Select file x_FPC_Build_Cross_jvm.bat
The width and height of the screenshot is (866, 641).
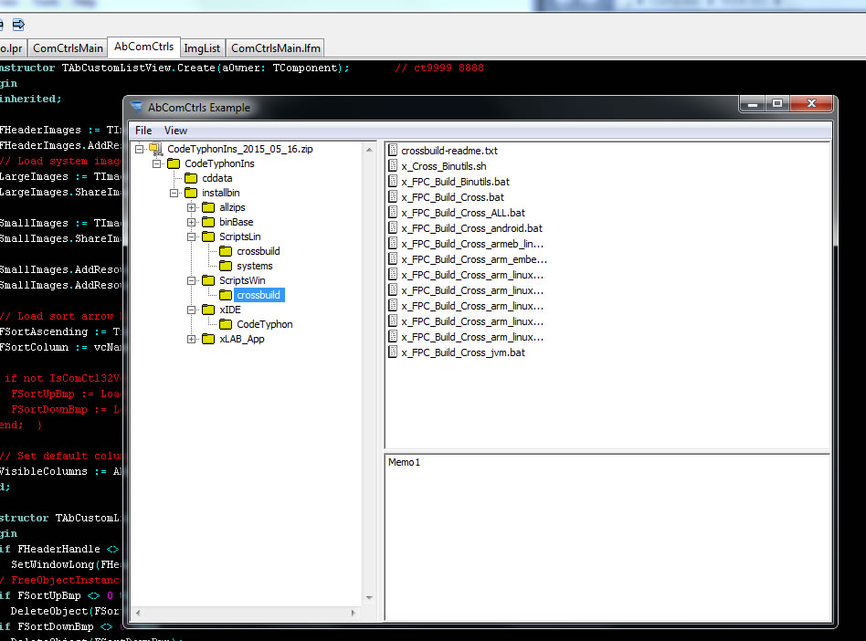pyautogui.click(x=463, y=352)
